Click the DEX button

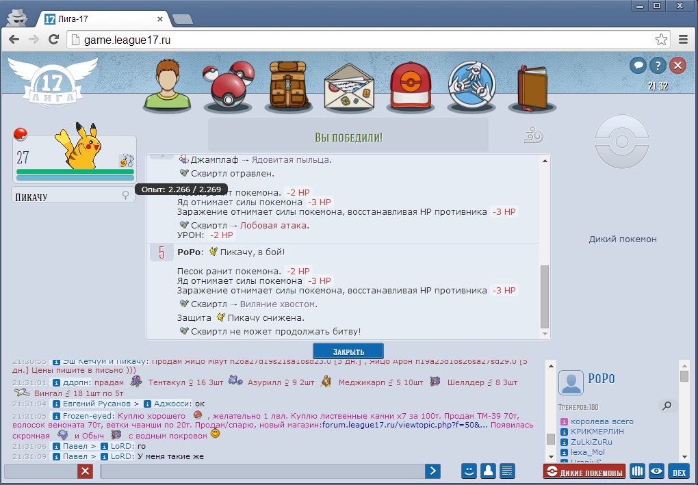(x=679, y=471)
